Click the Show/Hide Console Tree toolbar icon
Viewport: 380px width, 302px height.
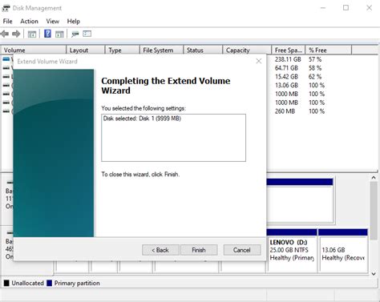coord(32,34)
